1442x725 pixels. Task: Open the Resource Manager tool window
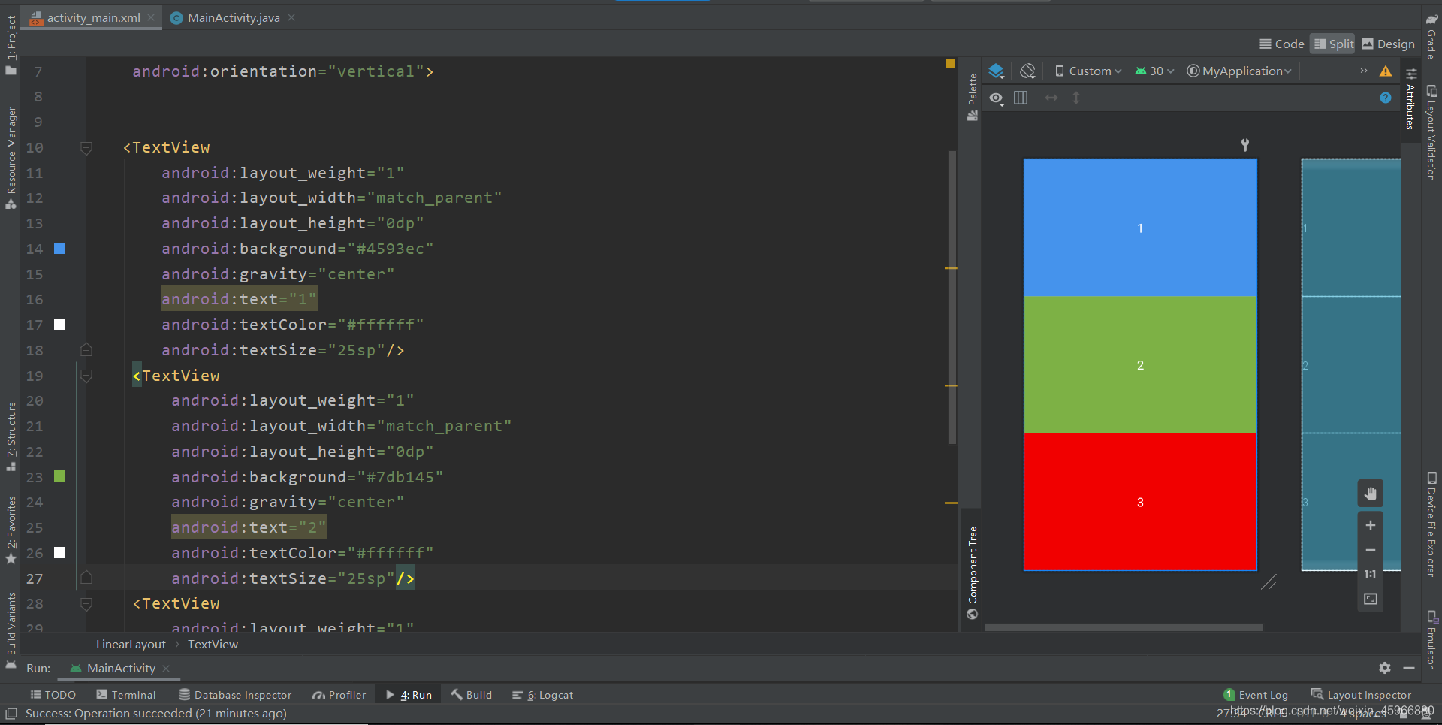pyautogui.click(x=11, y=157)
